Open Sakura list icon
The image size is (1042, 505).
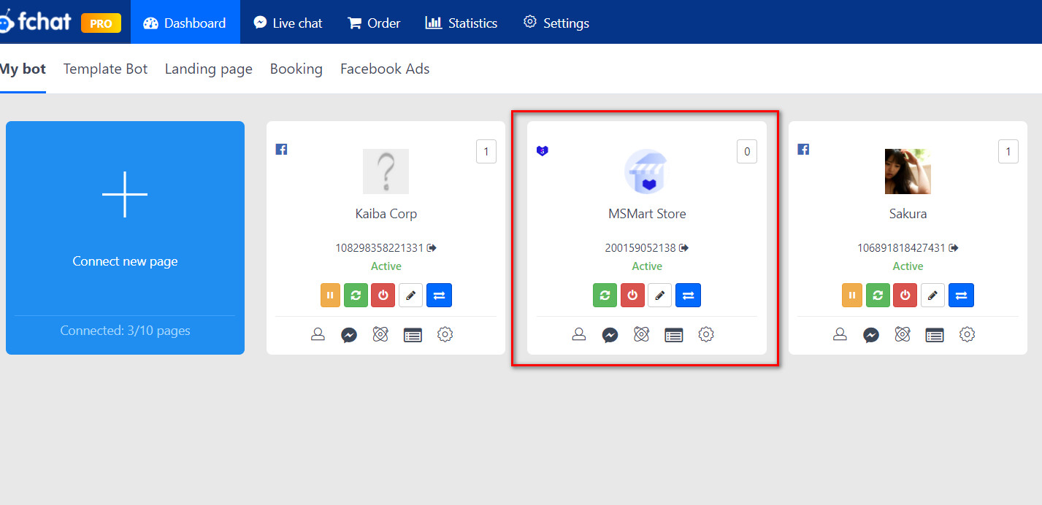coord(935,335)
